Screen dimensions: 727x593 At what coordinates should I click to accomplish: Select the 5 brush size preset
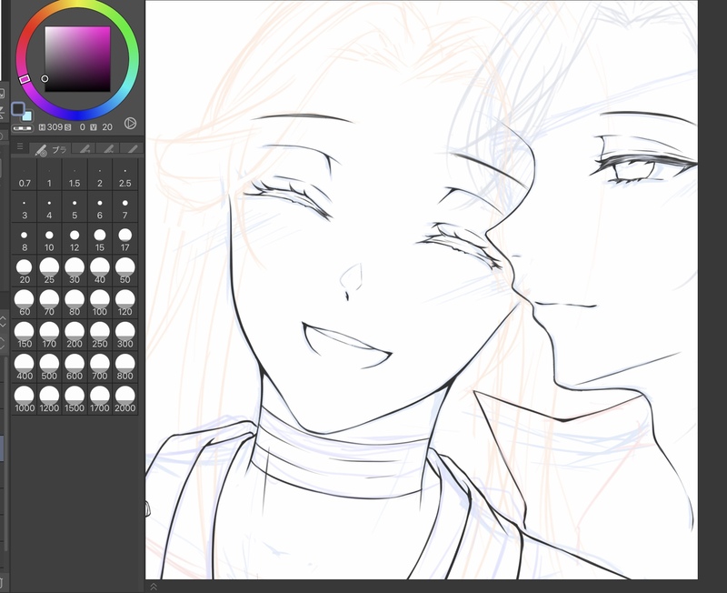pos(75,207)
